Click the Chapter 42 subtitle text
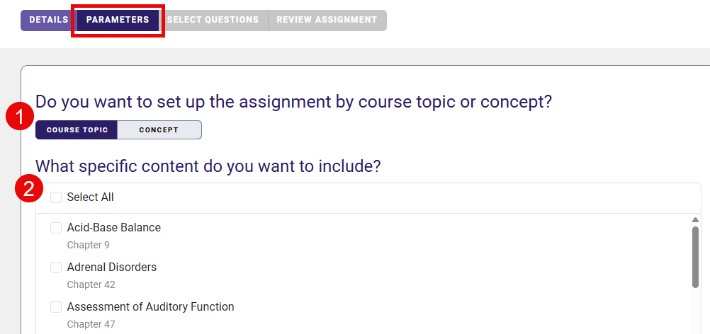710x334 pixels. click(x=91, y=284)
